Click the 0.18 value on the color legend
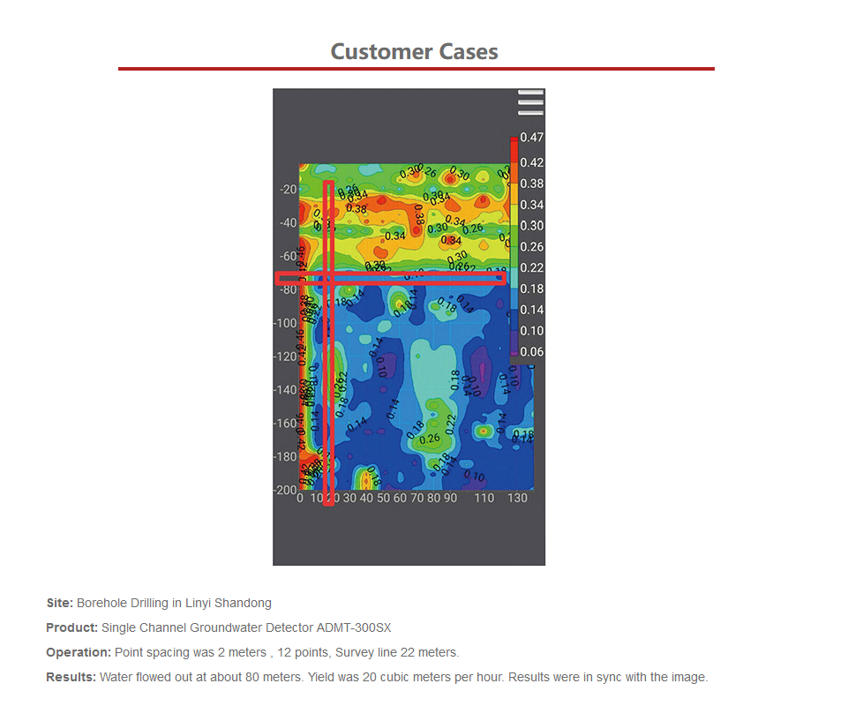The image size is (848, 706). coord(531,289)
